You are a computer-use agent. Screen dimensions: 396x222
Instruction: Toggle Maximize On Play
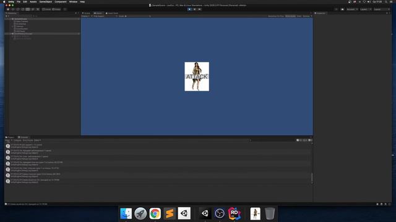276,16
